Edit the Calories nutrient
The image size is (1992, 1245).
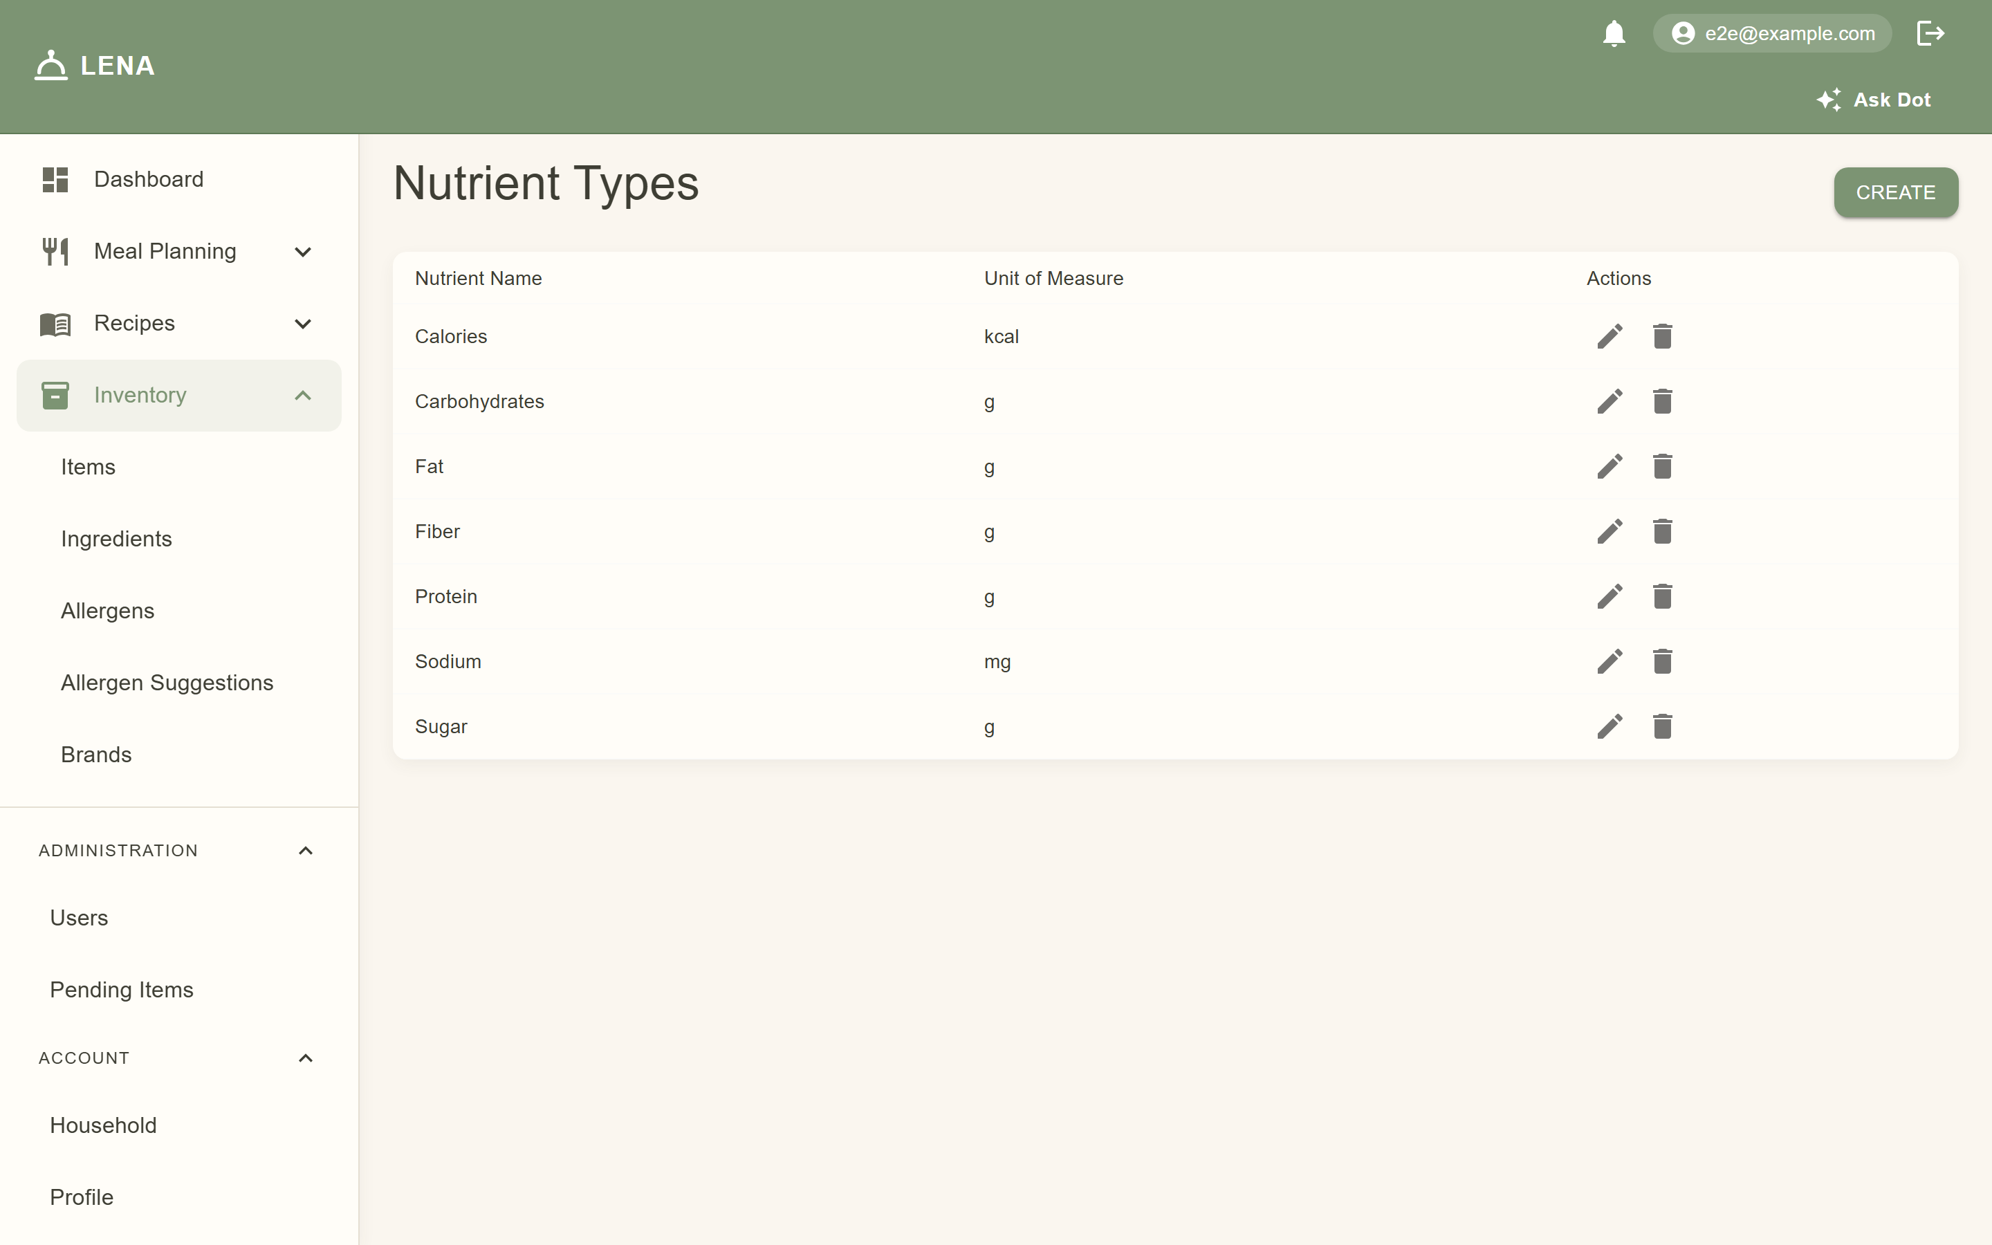click(1610, 336)
